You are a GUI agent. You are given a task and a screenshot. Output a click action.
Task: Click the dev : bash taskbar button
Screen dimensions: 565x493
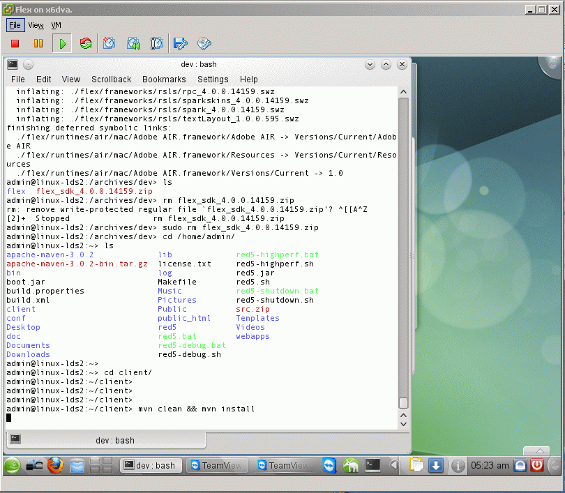(x=149, y=465)
